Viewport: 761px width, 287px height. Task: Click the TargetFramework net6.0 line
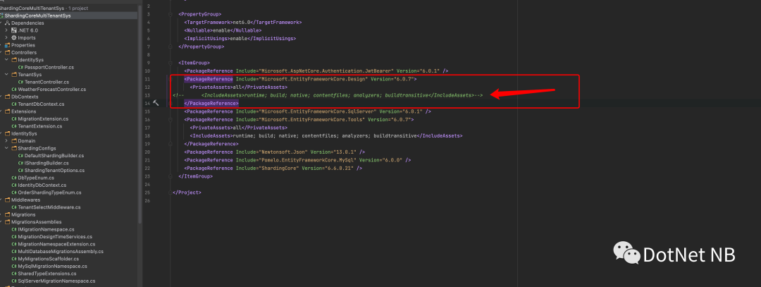242,23
